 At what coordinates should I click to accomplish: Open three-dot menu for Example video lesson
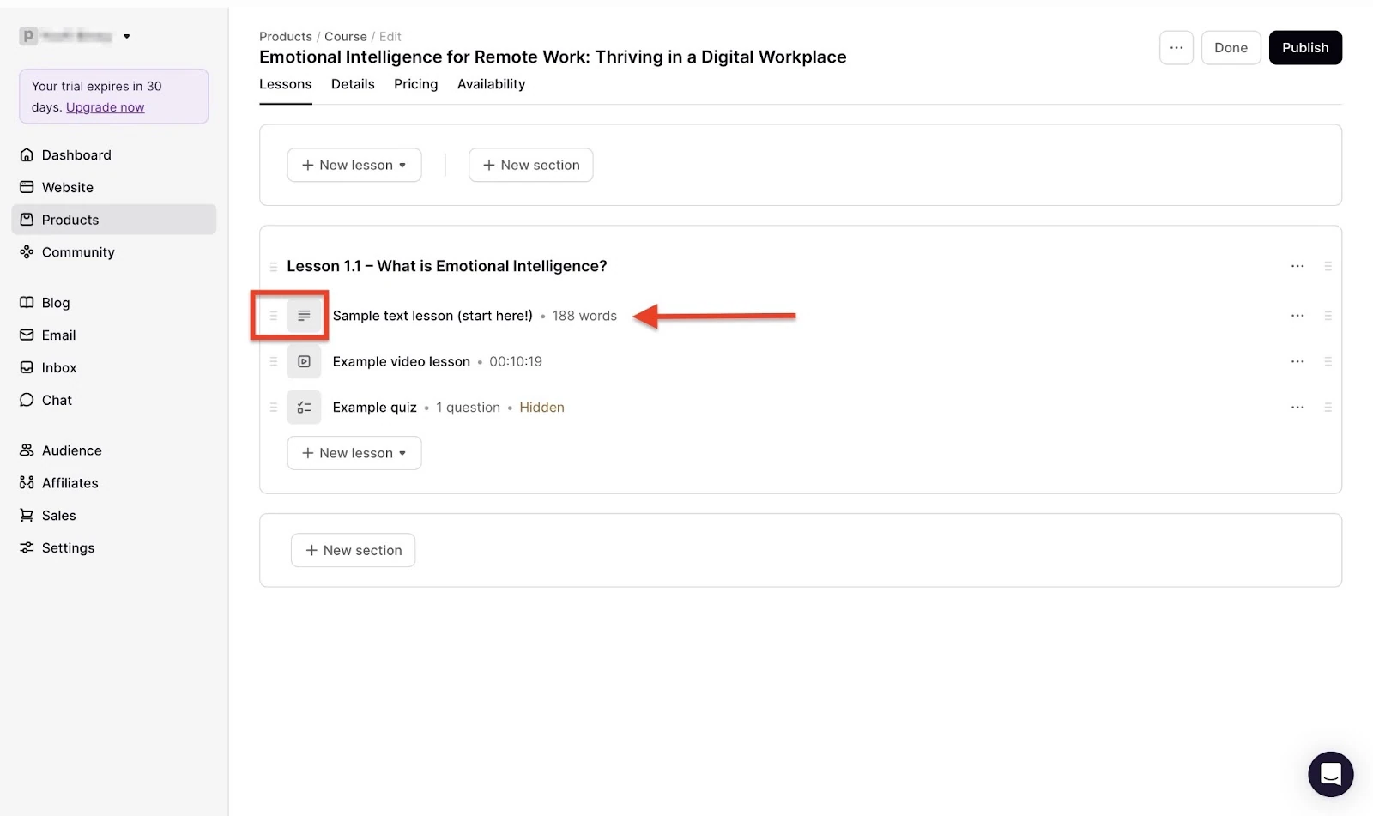coord(1297,361)
